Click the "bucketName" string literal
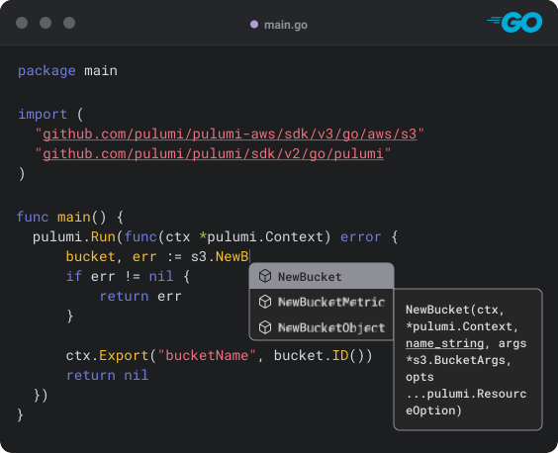The image size is (558, 453). (x=207, y=355)
